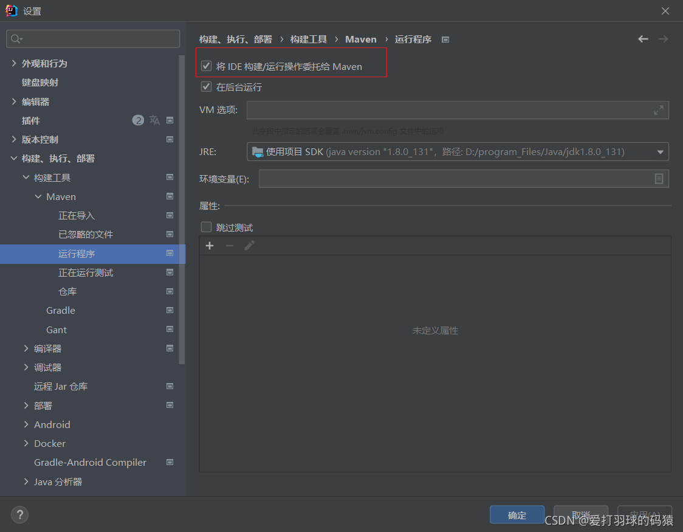
Task: Click the minus icon to remove property
Action: 230,246
